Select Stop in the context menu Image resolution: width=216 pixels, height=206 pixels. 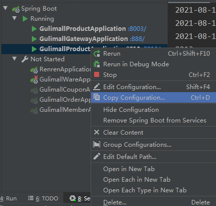click(153, 75)
